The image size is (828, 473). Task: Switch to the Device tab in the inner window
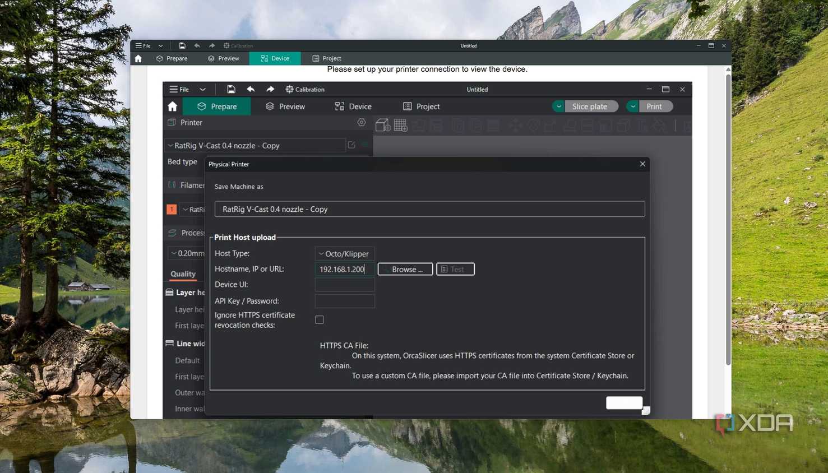(x=353, y=106)
